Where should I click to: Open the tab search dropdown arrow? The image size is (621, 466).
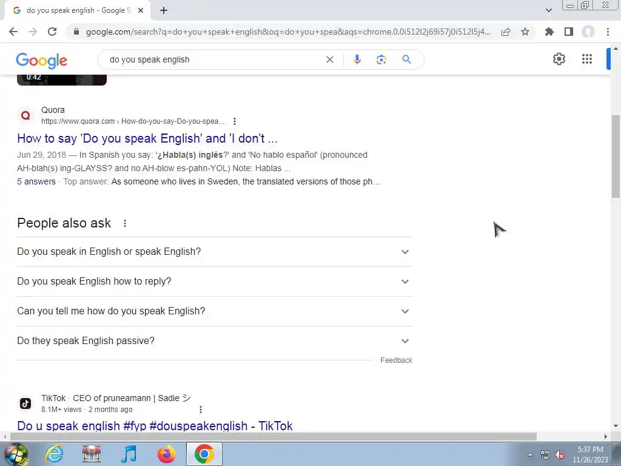548,10
